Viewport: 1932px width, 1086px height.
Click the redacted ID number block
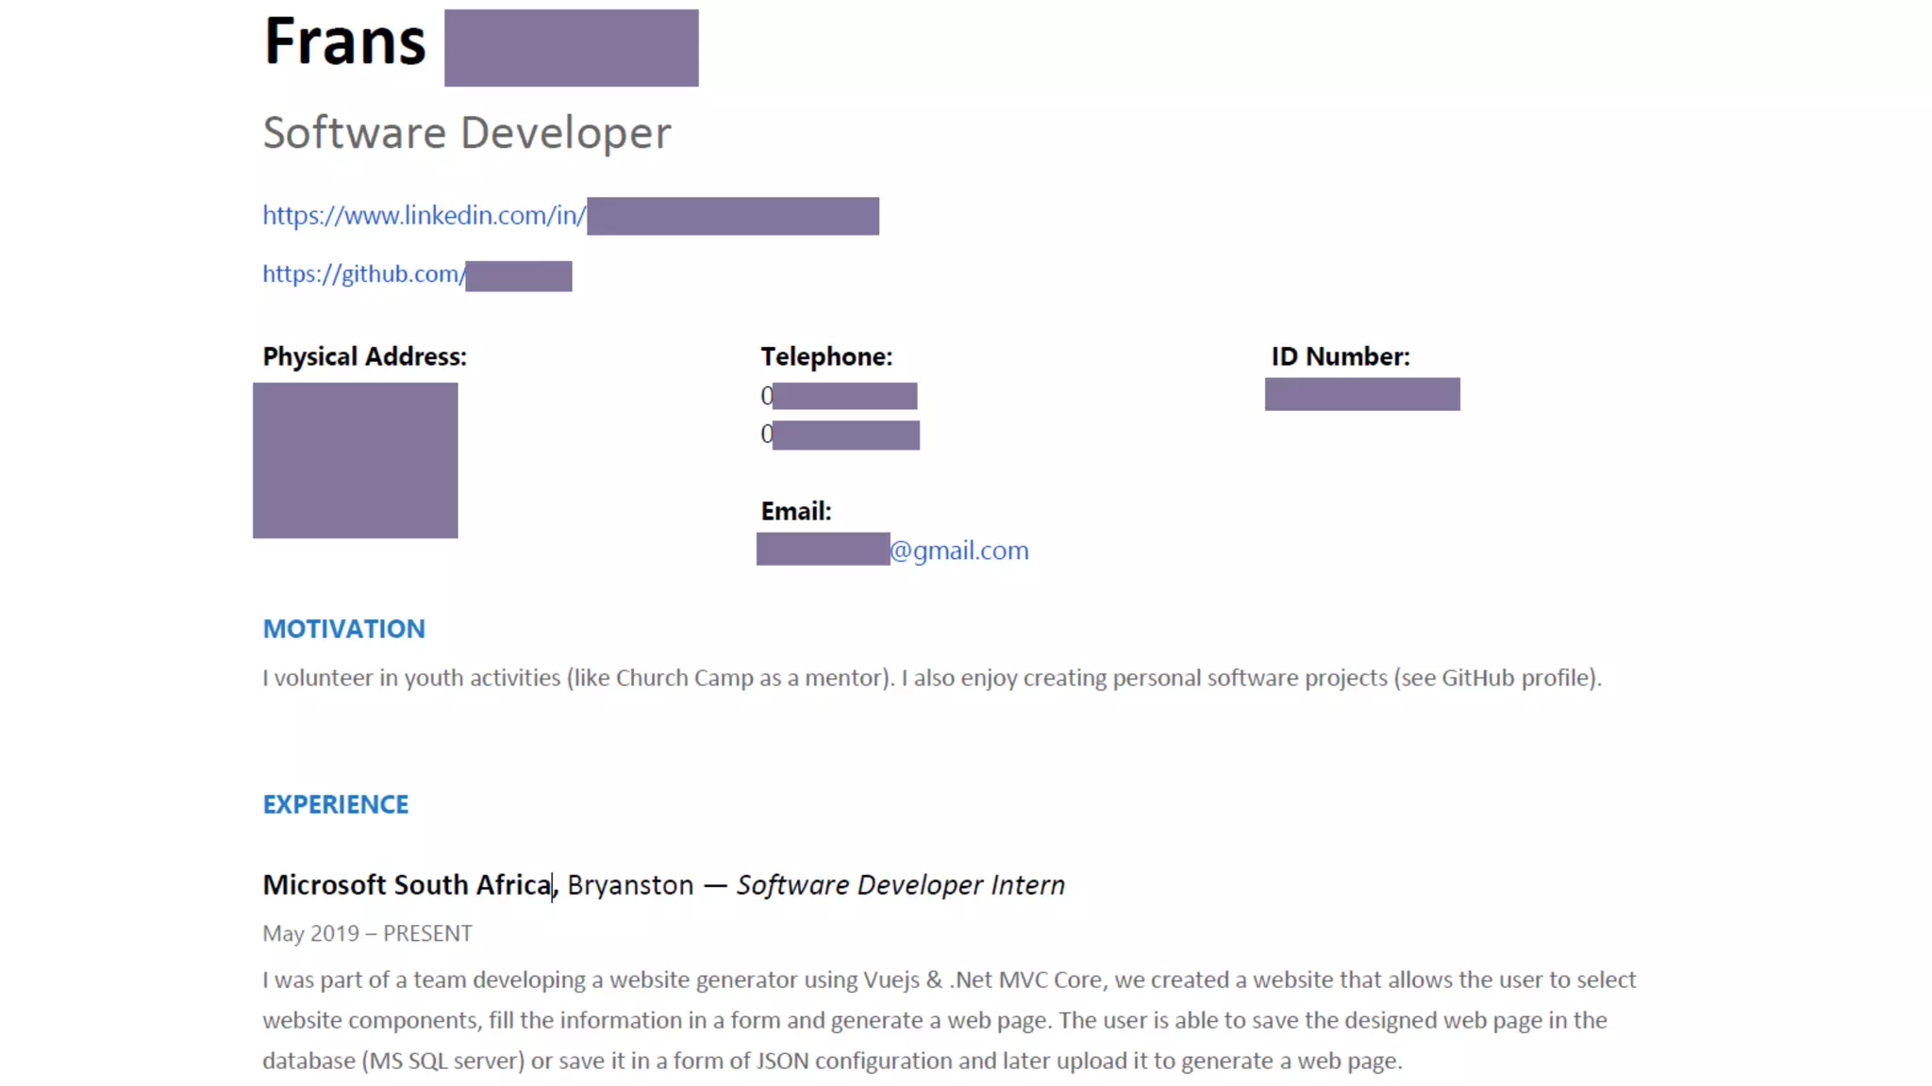[1361, 394]
